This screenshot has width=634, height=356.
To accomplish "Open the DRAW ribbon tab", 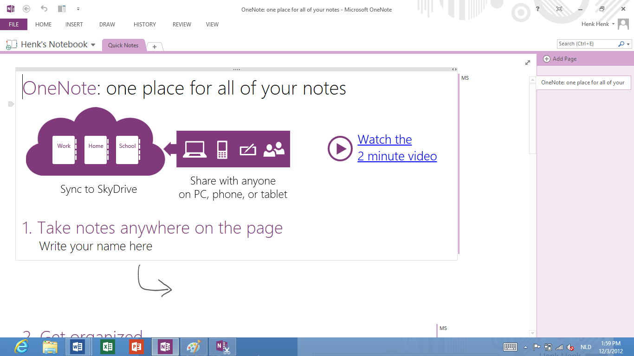I will 107,24.
